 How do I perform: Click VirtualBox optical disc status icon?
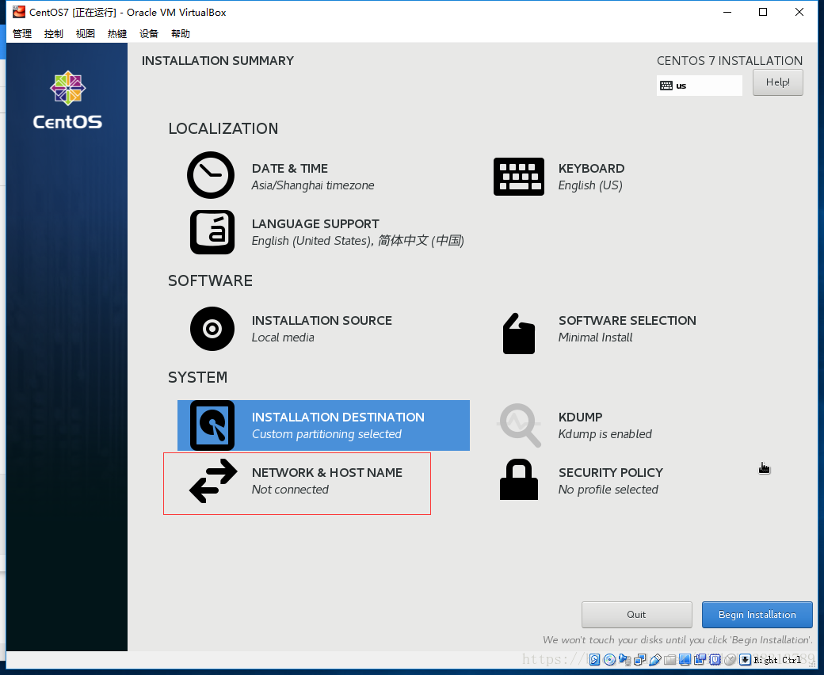coord(609,660)
